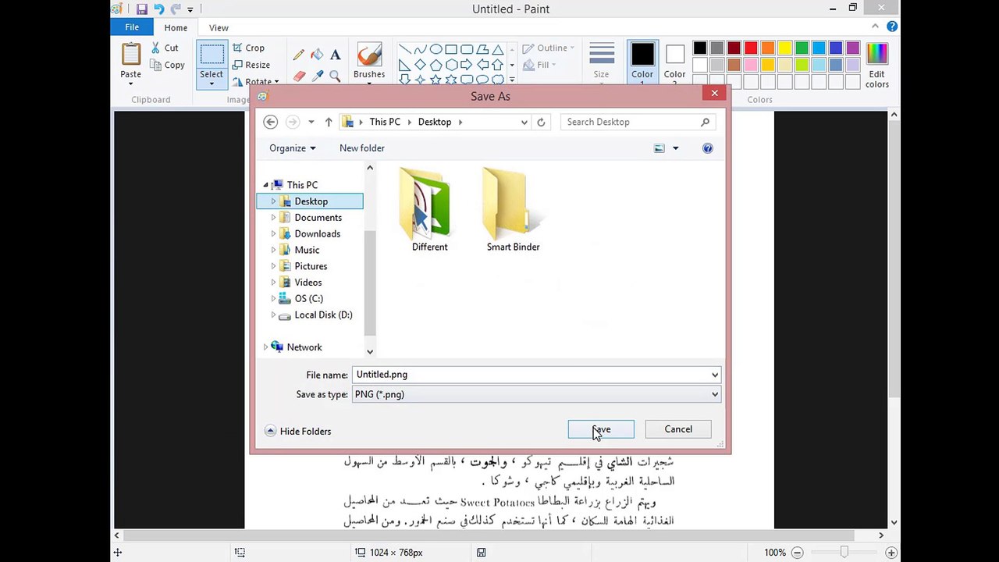Go back in Save As dialog
Viewport: 999px width, 562px height.
pos(271,122)
